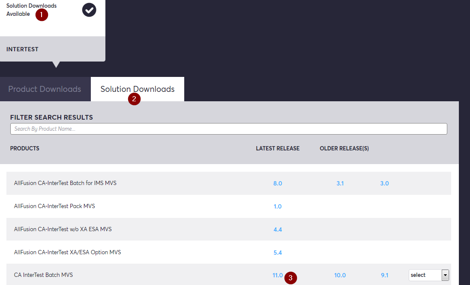This screenshot has height=285, width=470.
Task: Click the numbered badge 3 next to 11.0
Action: (291, 278)
